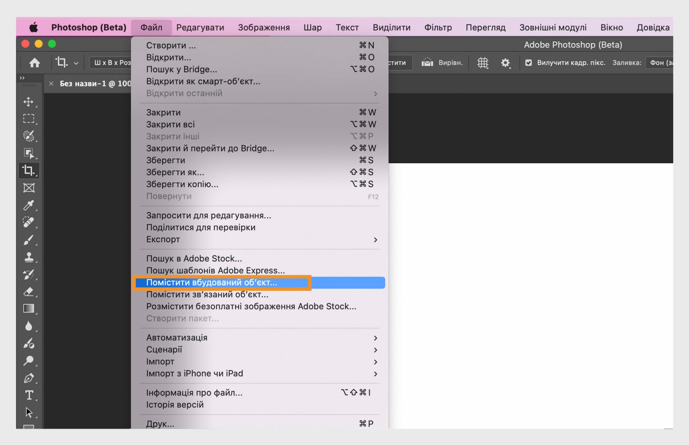Select the Pen tool
Image resolution: width=689 pixels, height=445 pixels.
(29, 378)
